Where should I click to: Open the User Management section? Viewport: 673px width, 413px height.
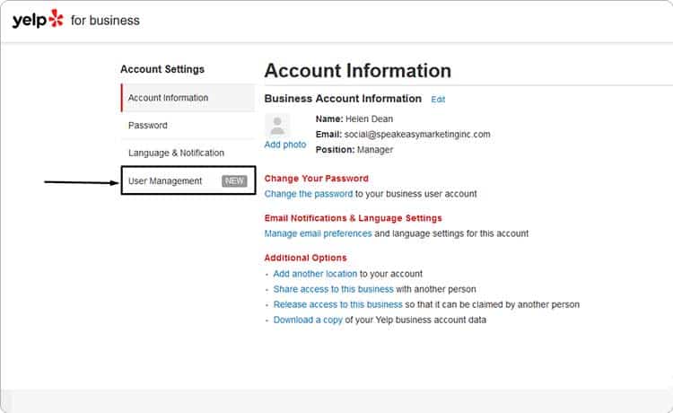pos(188,180)
